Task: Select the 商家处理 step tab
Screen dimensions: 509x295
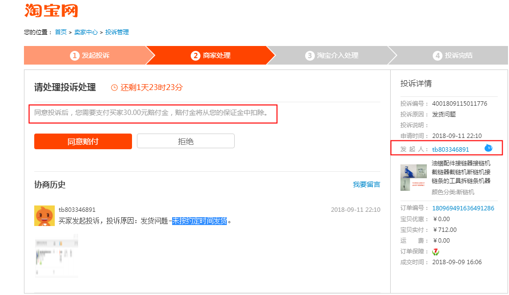Action: pos(210,56)
